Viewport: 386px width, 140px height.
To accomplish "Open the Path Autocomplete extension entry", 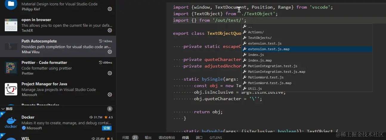I will (58, 46).
